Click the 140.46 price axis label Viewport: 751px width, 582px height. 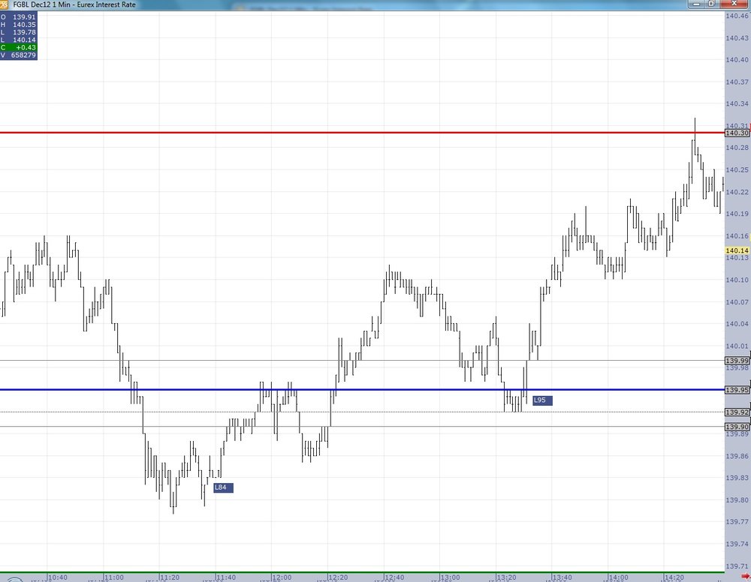tap(737, 16)
